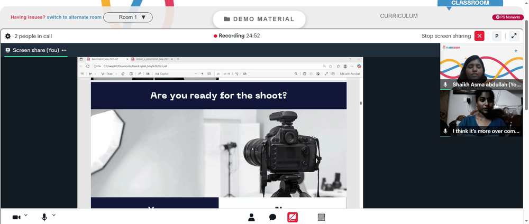Expand microphone options chevron
The image size is (529, 224).
pos(53,215)
